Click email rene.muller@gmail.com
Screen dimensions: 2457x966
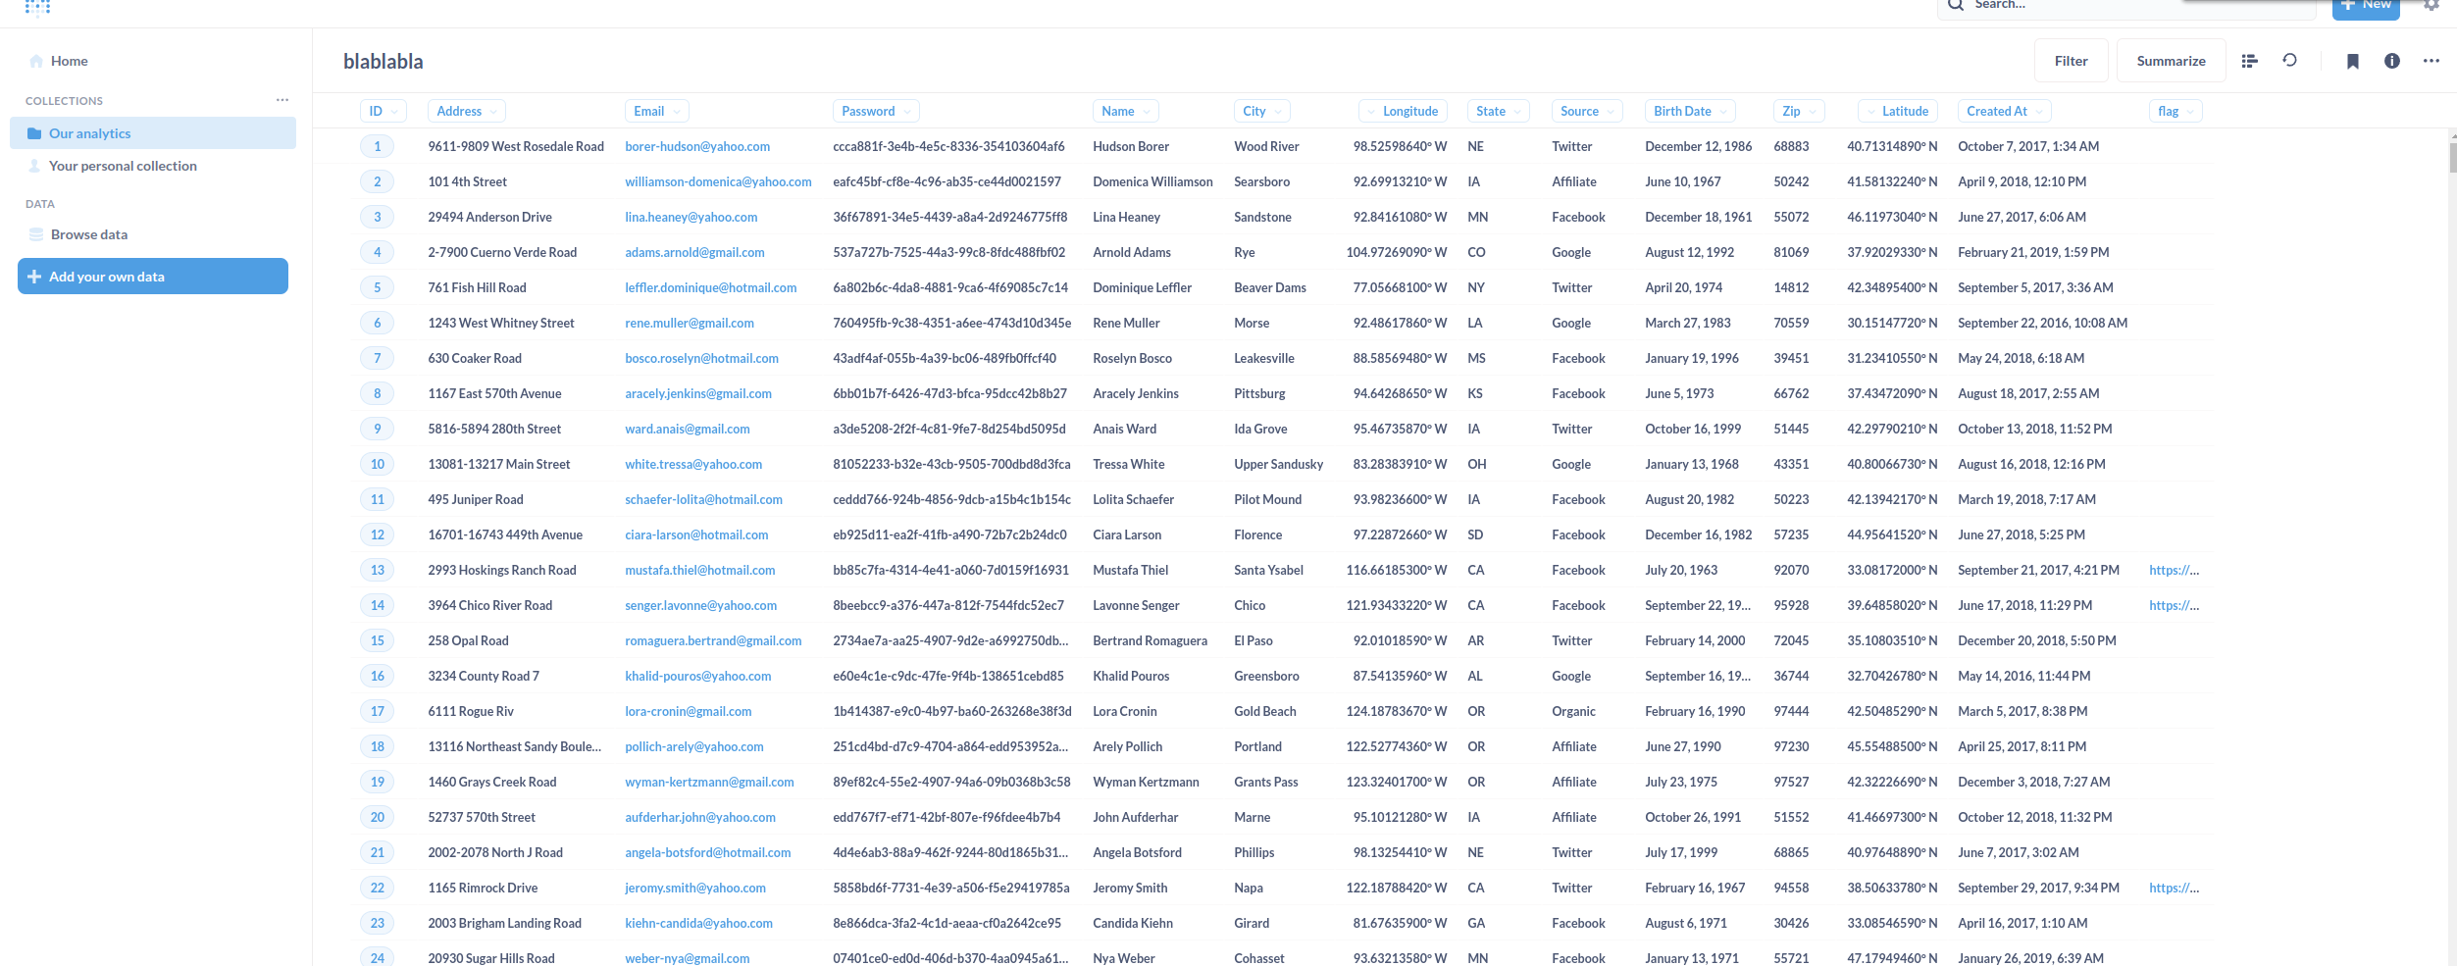pyautogui.click(x=690, y=323)
